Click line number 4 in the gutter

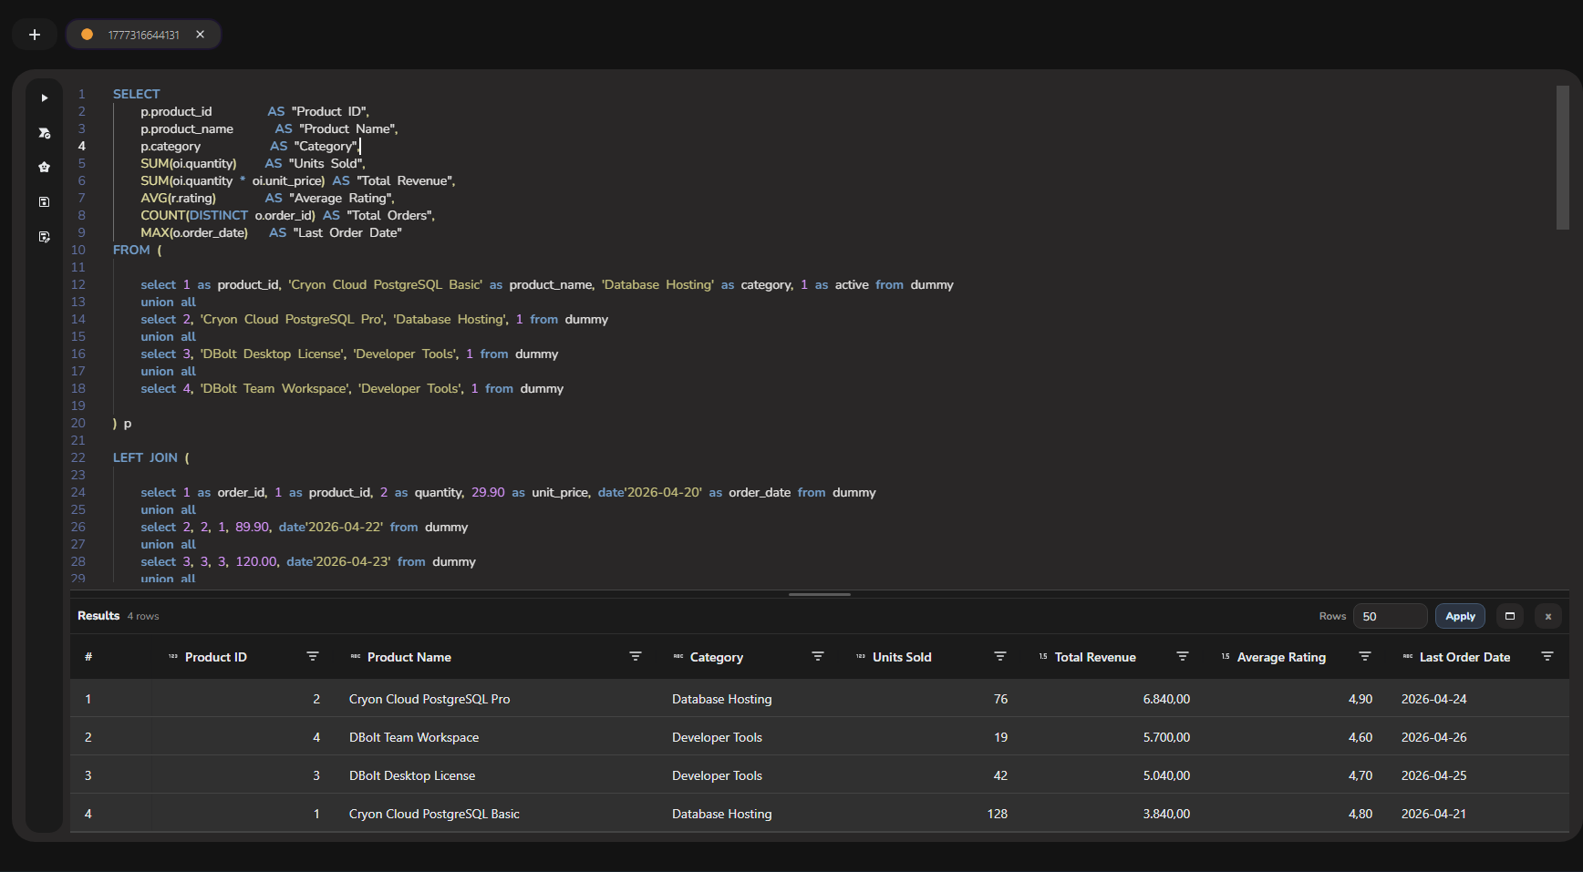(x=81, y=146)
